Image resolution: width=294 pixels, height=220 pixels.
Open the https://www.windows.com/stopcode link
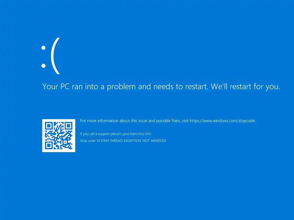222,121
